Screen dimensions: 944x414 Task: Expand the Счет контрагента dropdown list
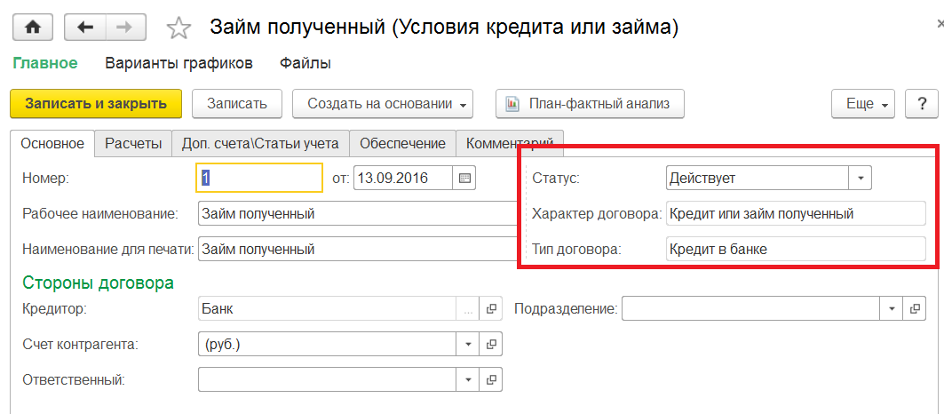468,344
